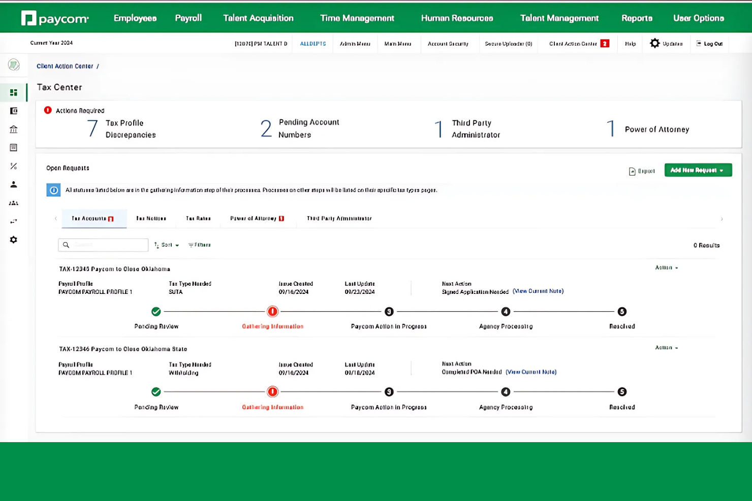This screenshot has height=501, width=752.
Task: Click the dashboard grid icon in sidebar
Action: 14,92
